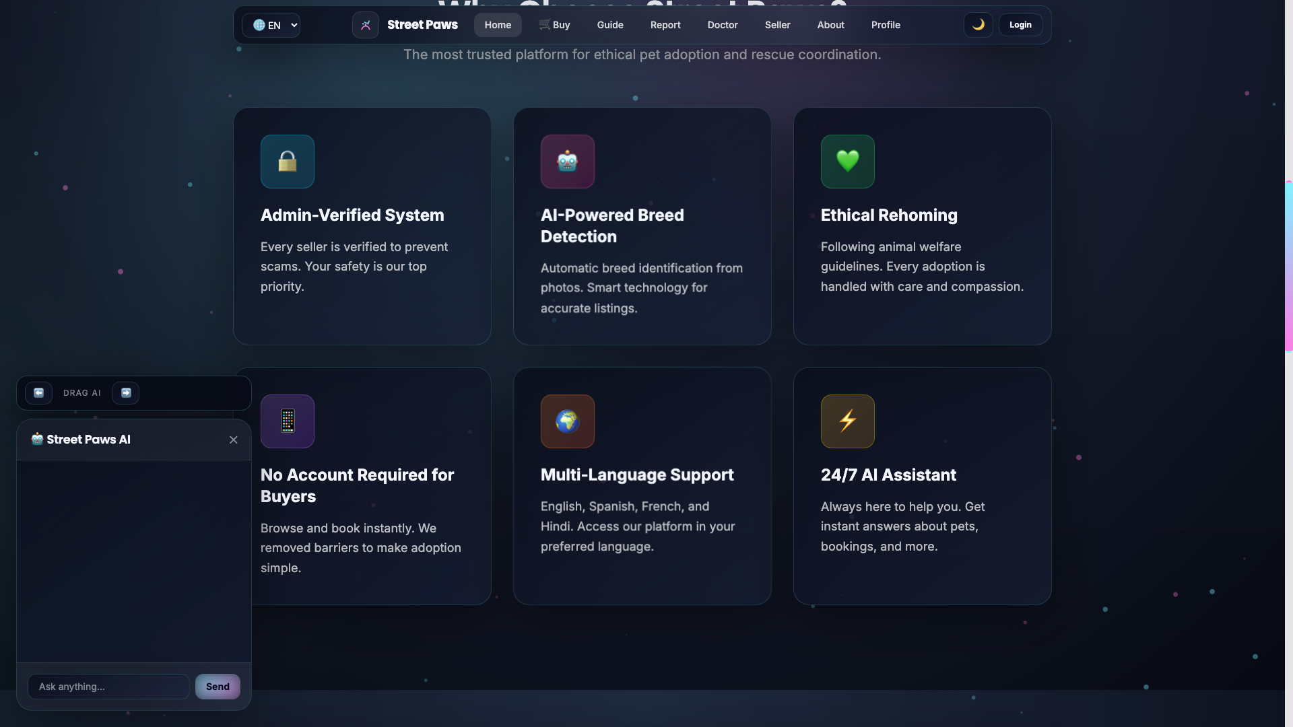The width and height of the screenshot is (1293, 727).
Task: Move AI chat right with arrow icon
Action: [x=126, y=393]
